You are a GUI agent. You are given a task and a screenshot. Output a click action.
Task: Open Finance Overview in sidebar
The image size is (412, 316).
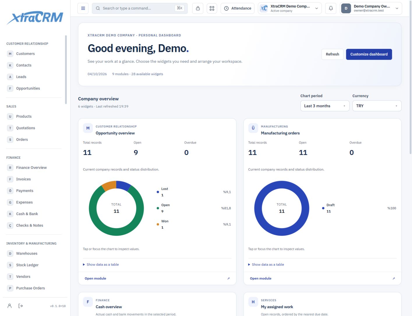click(34, 168)
